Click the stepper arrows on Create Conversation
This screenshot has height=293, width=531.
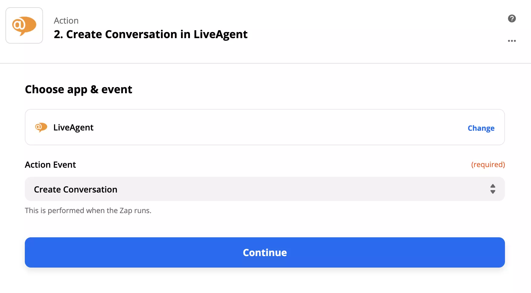click(x=493, y=189)
